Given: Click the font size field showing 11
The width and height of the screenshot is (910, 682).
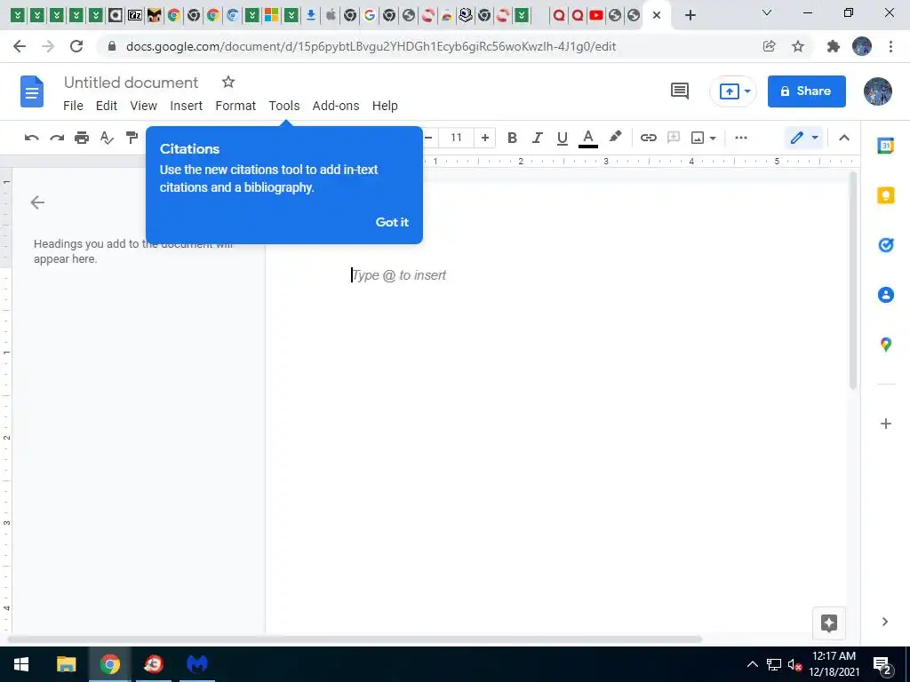Looking at the screenshot, I should (x=456, y=138).
